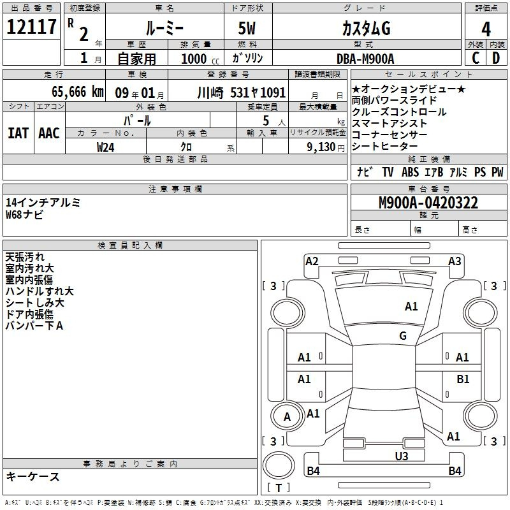Select the exterior grade letter C
This screenshot has width=510, height=510.
[x=476, y=58]
